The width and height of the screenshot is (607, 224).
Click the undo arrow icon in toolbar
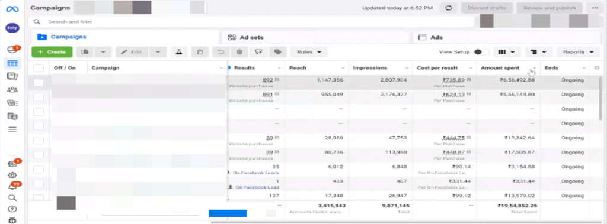221,52
